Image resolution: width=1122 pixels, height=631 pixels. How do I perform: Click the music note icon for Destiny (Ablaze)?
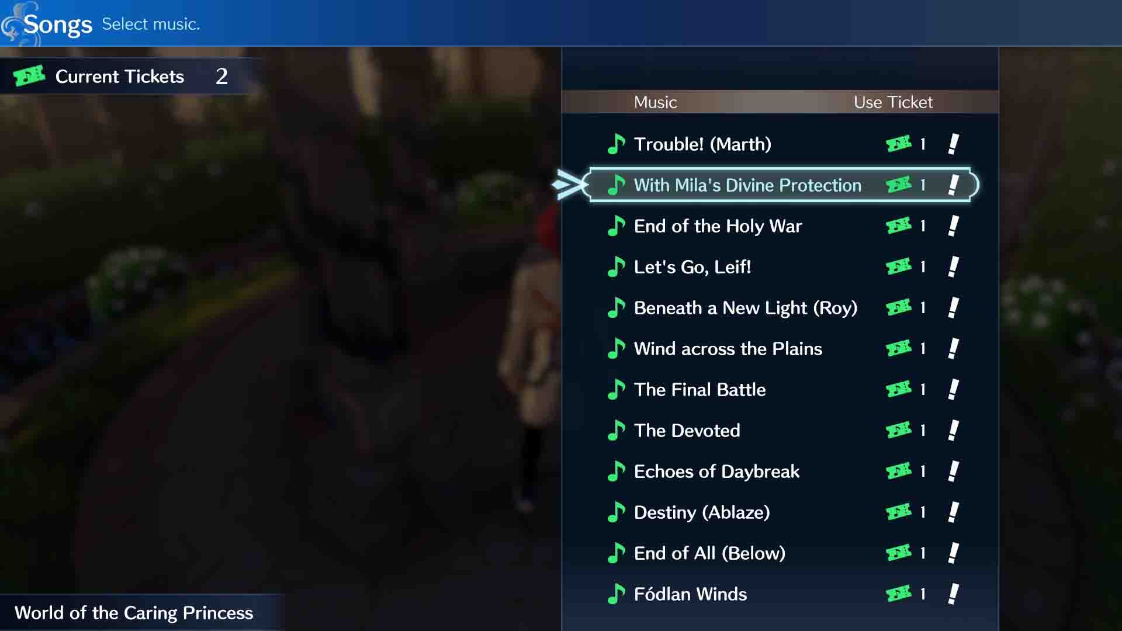(x=617, y=512)
